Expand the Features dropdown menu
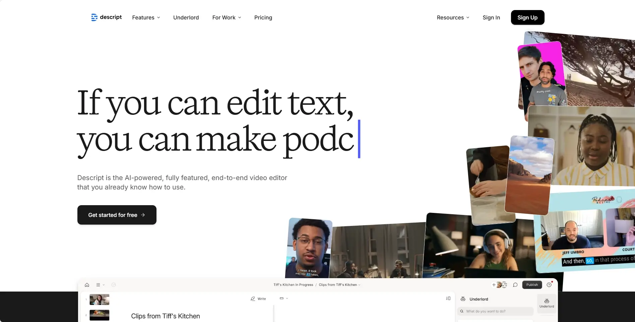This screenshot has height=322, width=635. 146,17
